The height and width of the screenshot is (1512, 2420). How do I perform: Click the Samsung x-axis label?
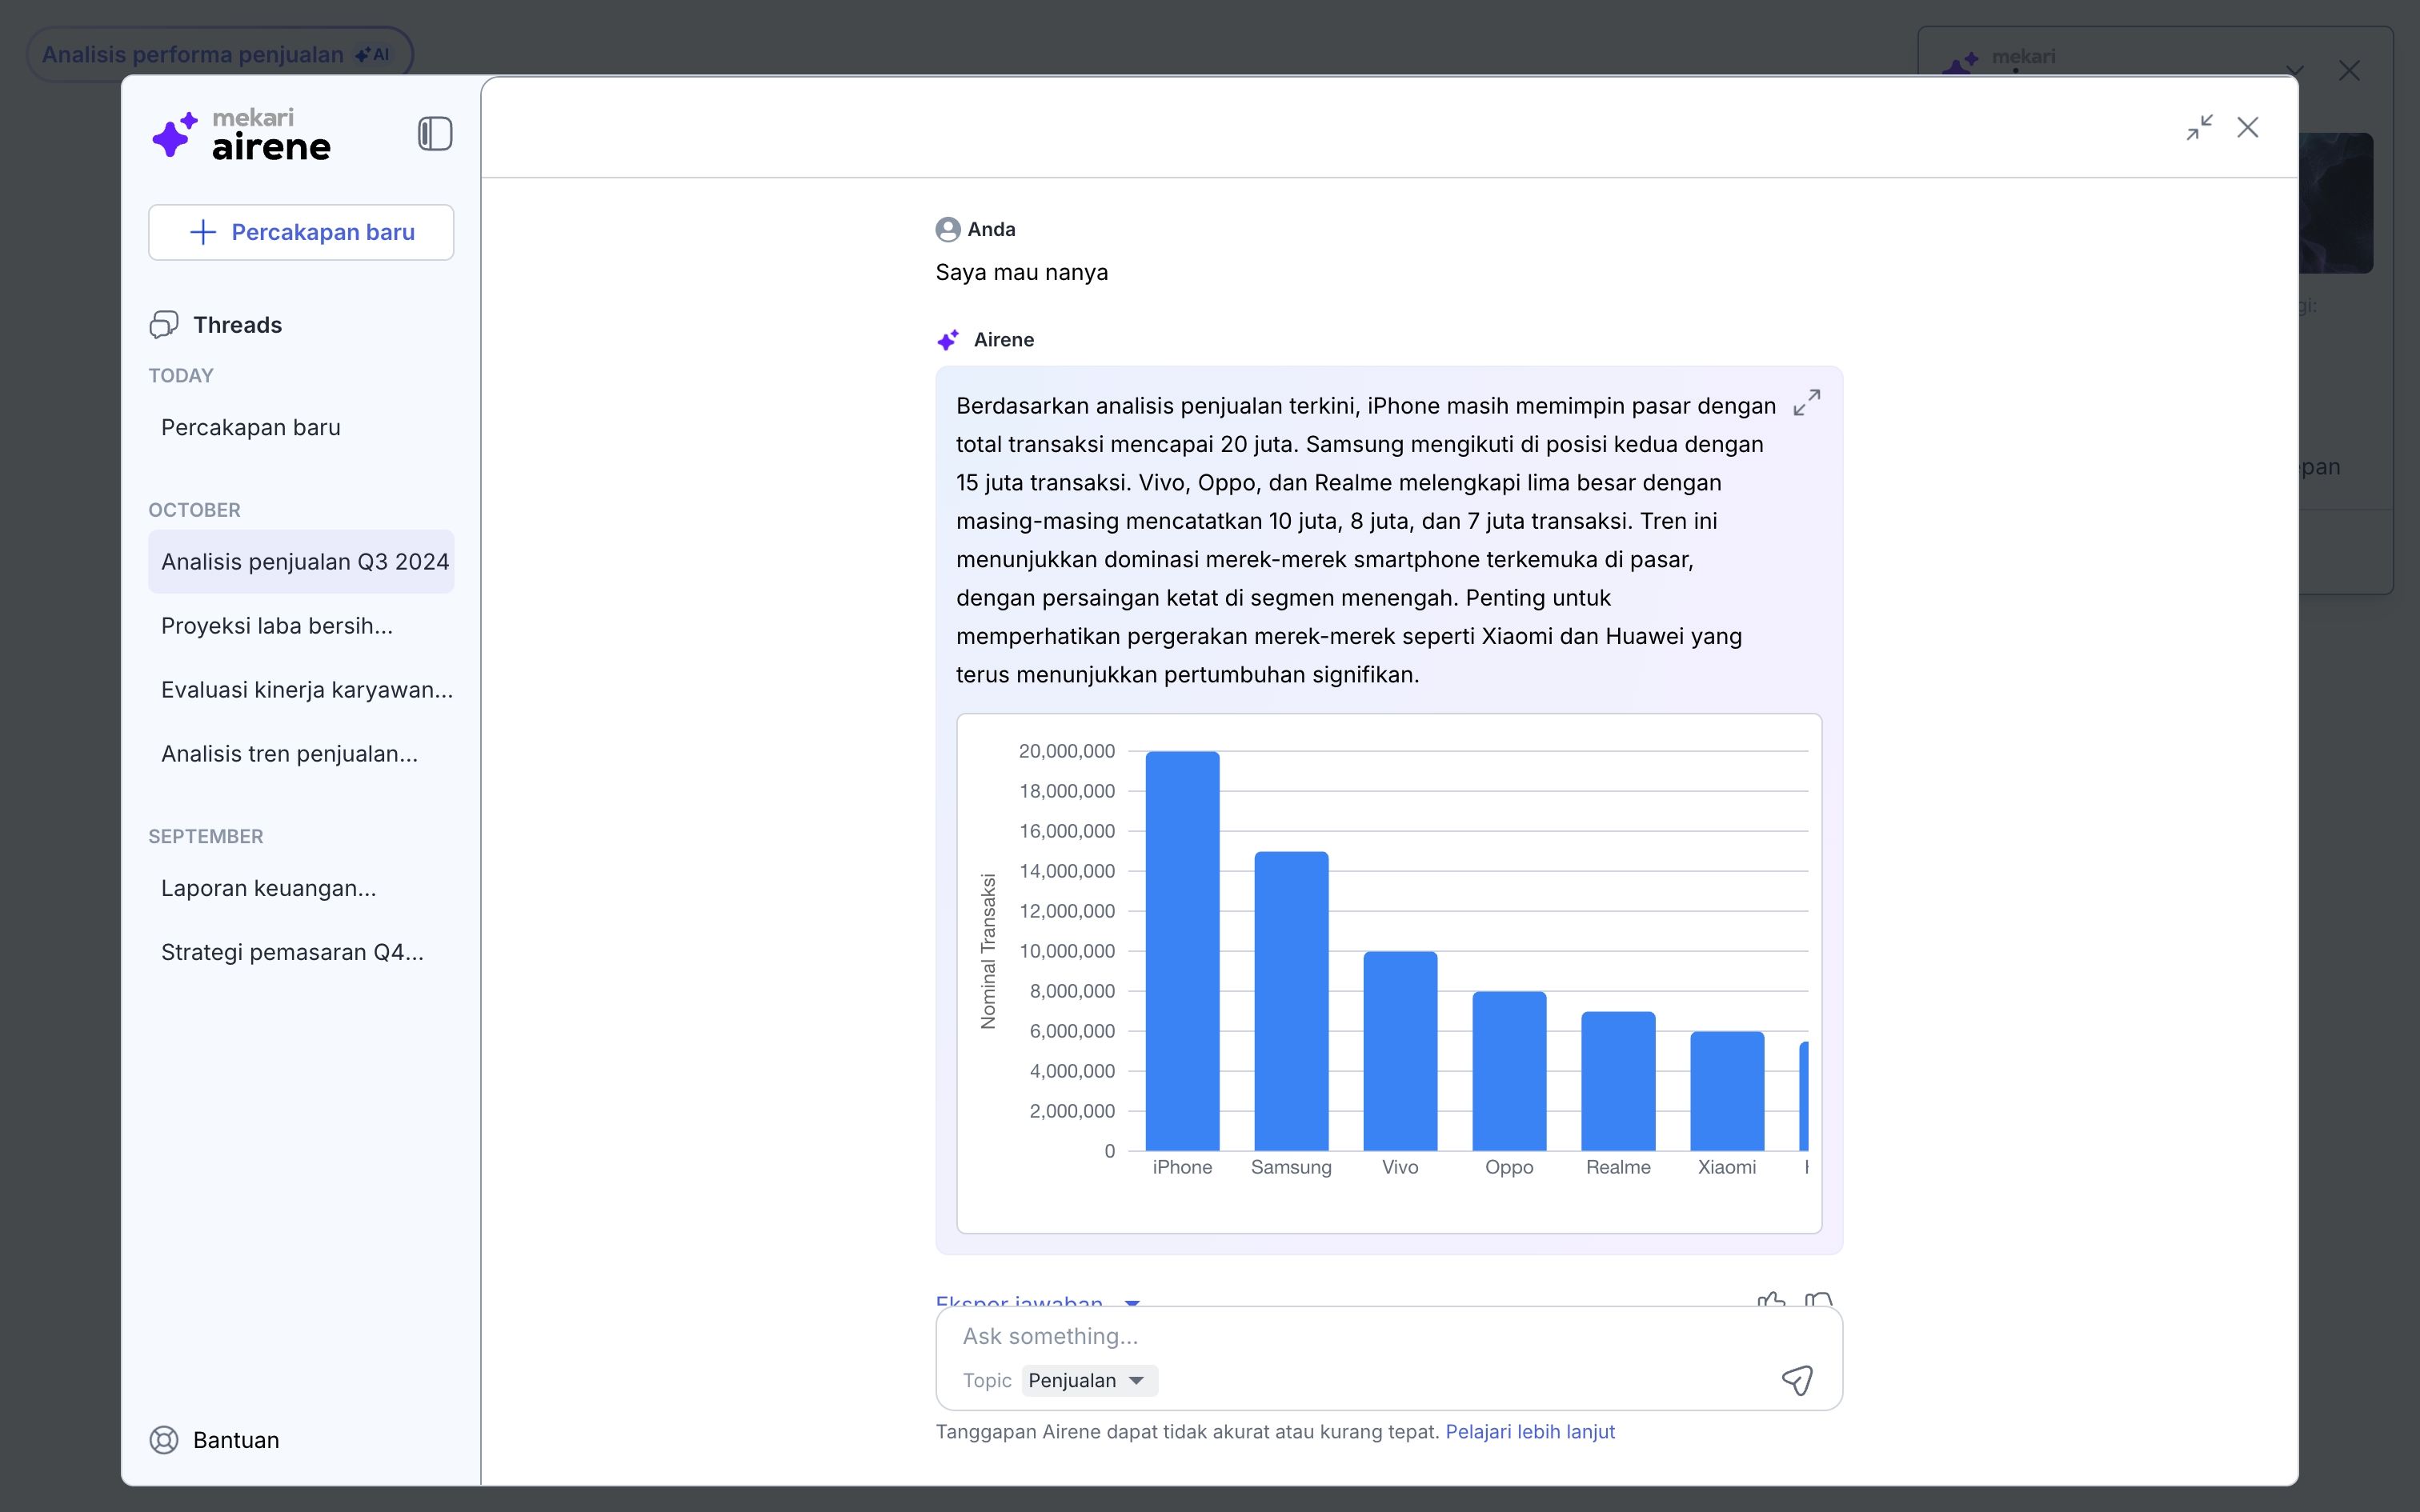click(1291, 1167)
